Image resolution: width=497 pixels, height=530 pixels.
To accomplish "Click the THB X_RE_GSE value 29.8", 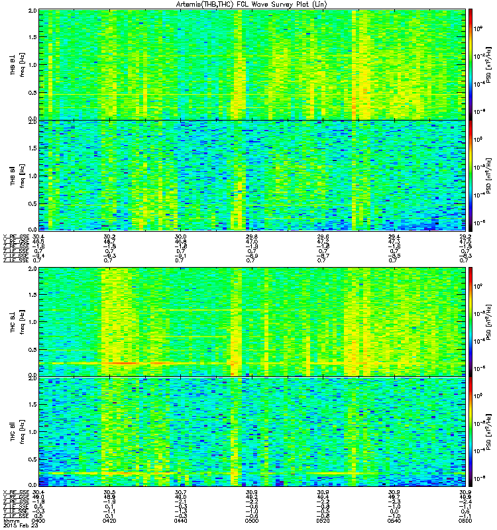I will click(252, 237).
